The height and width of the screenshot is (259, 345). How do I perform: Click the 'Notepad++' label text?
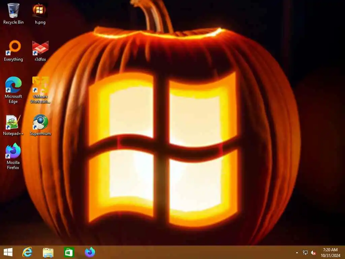[13, 134]
